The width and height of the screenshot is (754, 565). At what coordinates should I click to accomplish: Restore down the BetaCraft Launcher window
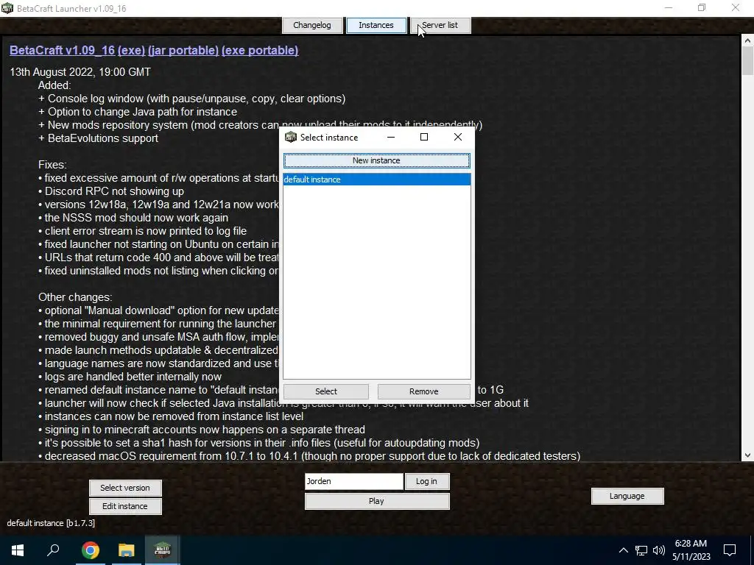[x=702, y=8]
